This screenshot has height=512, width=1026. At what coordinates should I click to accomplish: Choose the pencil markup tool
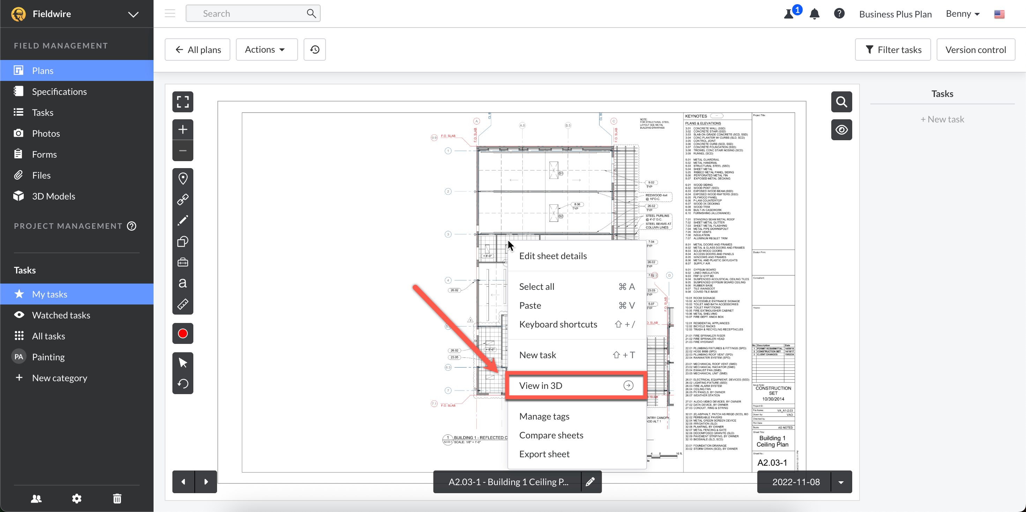click(183, 220)
